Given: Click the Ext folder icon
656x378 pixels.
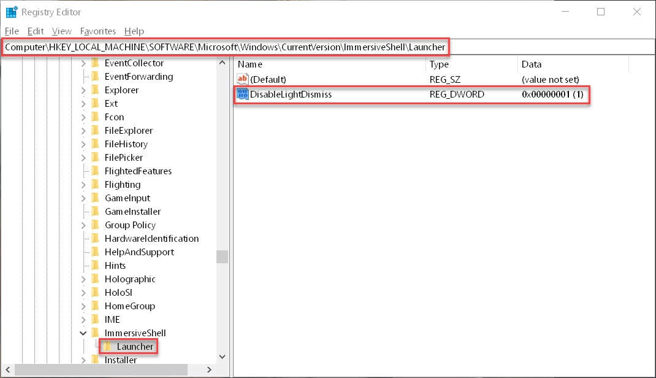Looking at the screenshot, I should point(96,104).
